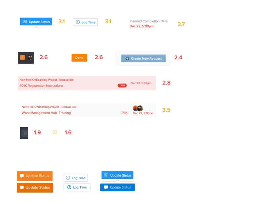Click the yellow exclamation alert icon
This screenshot has height=202, width=269.
coord(54,132)
